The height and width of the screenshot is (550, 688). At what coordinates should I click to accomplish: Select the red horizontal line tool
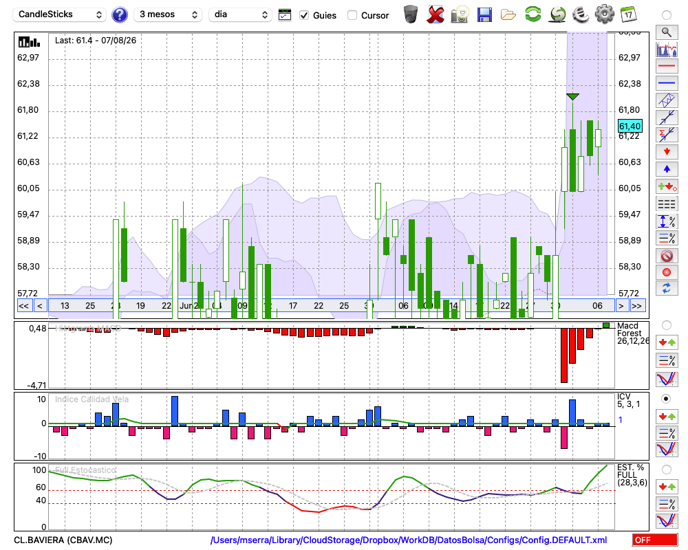(x=667, y=66)
